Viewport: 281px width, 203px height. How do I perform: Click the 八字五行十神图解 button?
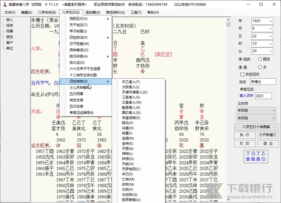click(x=256, y=127)
